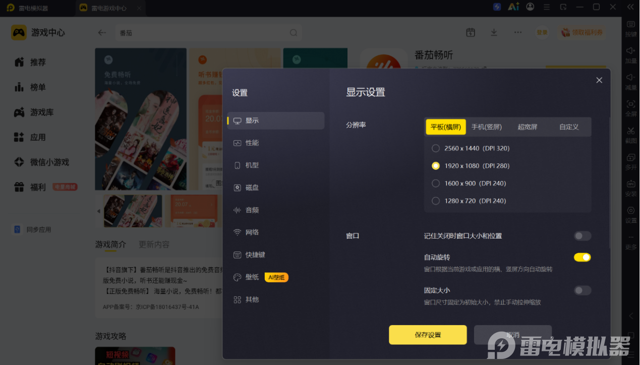Click the 安装 APK install icon
Viewport: 640px width, 365px height.
coord(631,188)
